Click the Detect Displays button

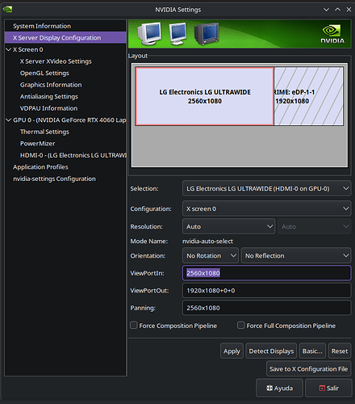click(271, 351)
